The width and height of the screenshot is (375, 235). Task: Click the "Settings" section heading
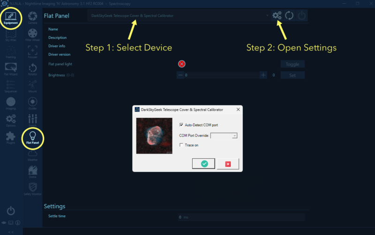pyautogui.click(x=54, y=206)
